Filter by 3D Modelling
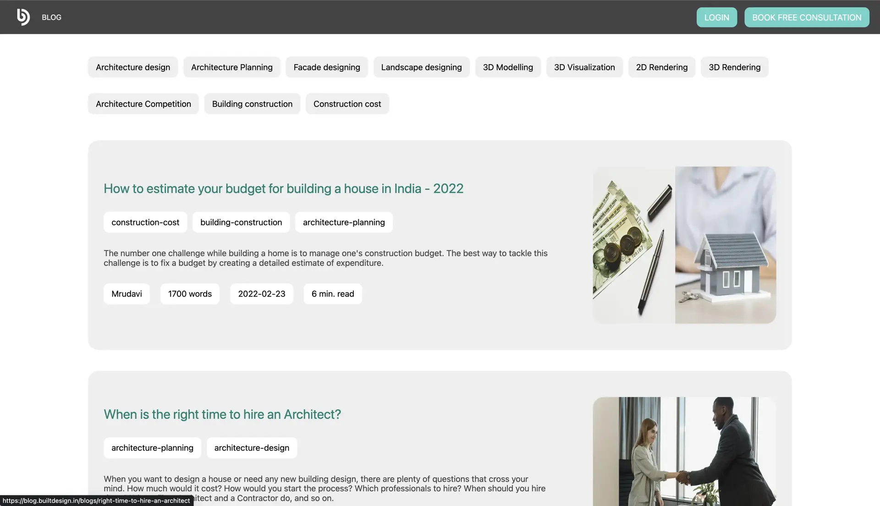Screen dimensions: 880x506 [508, 67]
